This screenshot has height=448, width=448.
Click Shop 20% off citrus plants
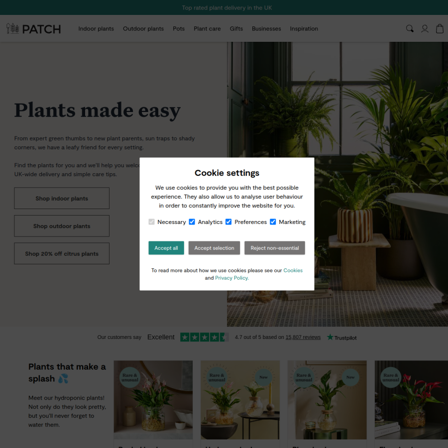(62, 253)
